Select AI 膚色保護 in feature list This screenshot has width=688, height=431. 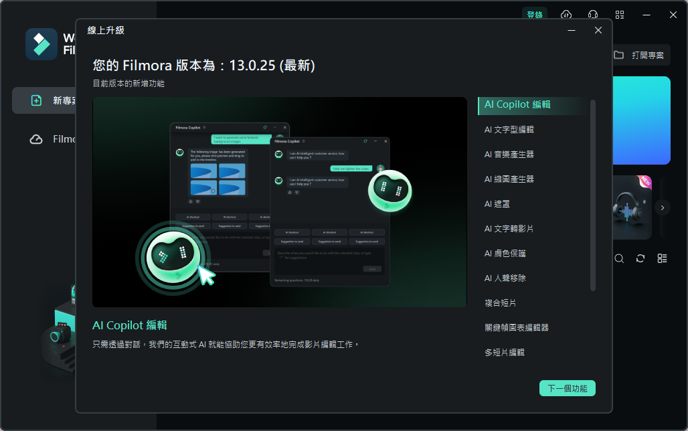tap(505, 253)
